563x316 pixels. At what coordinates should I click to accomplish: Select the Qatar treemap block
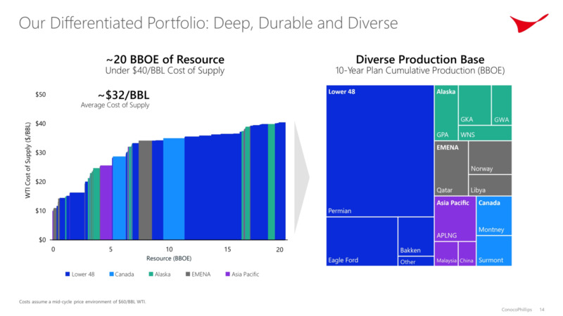tap(451, 168)
